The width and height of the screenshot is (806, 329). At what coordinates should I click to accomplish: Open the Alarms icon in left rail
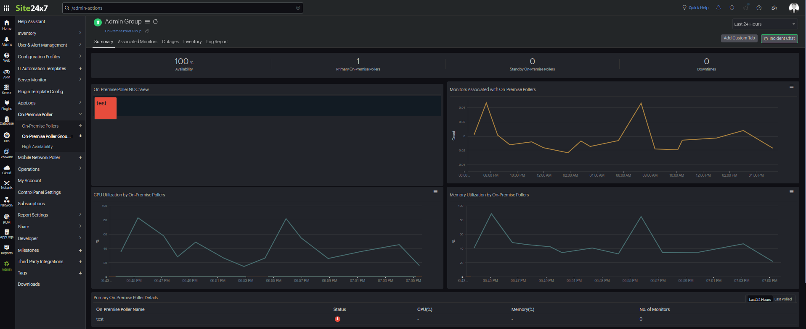[x=7, y=41]
